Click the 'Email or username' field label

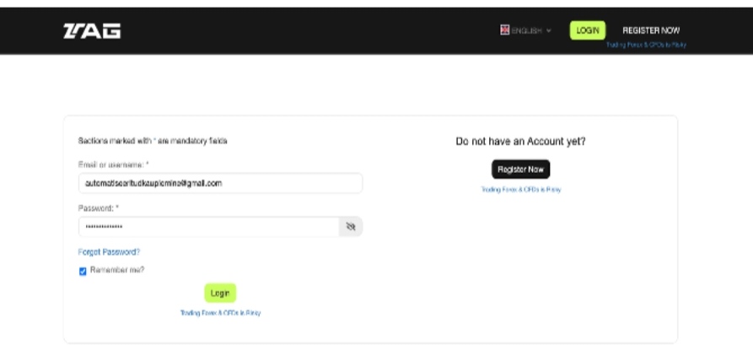click(113, 164)
